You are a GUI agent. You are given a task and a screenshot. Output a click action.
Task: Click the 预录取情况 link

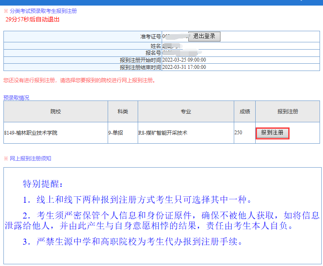[16, 98]
